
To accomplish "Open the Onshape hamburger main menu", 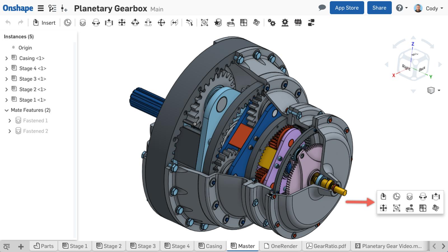I will (x=41, y=8).
